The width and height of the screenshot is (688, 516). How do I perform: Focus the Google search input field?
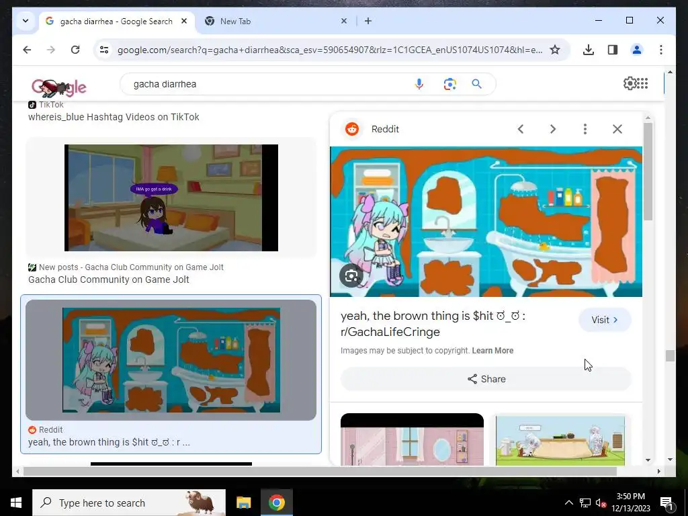coord(267,84)
